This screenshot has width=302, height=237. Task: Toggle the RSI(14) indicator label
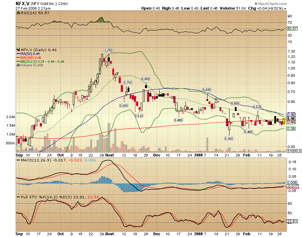[27, 13]
